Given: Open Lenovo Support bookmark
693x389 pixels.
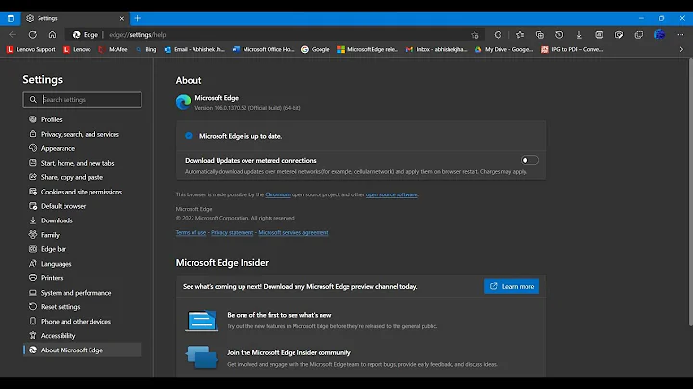Looking at the screenshot, I should (x=31, y=49).
